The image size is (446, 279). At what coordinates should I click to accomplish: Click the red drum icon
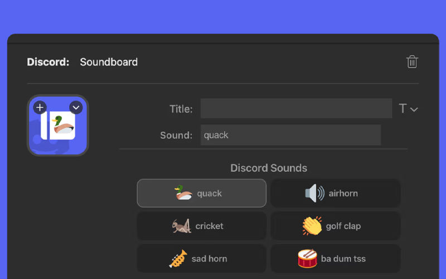[308, 258]
